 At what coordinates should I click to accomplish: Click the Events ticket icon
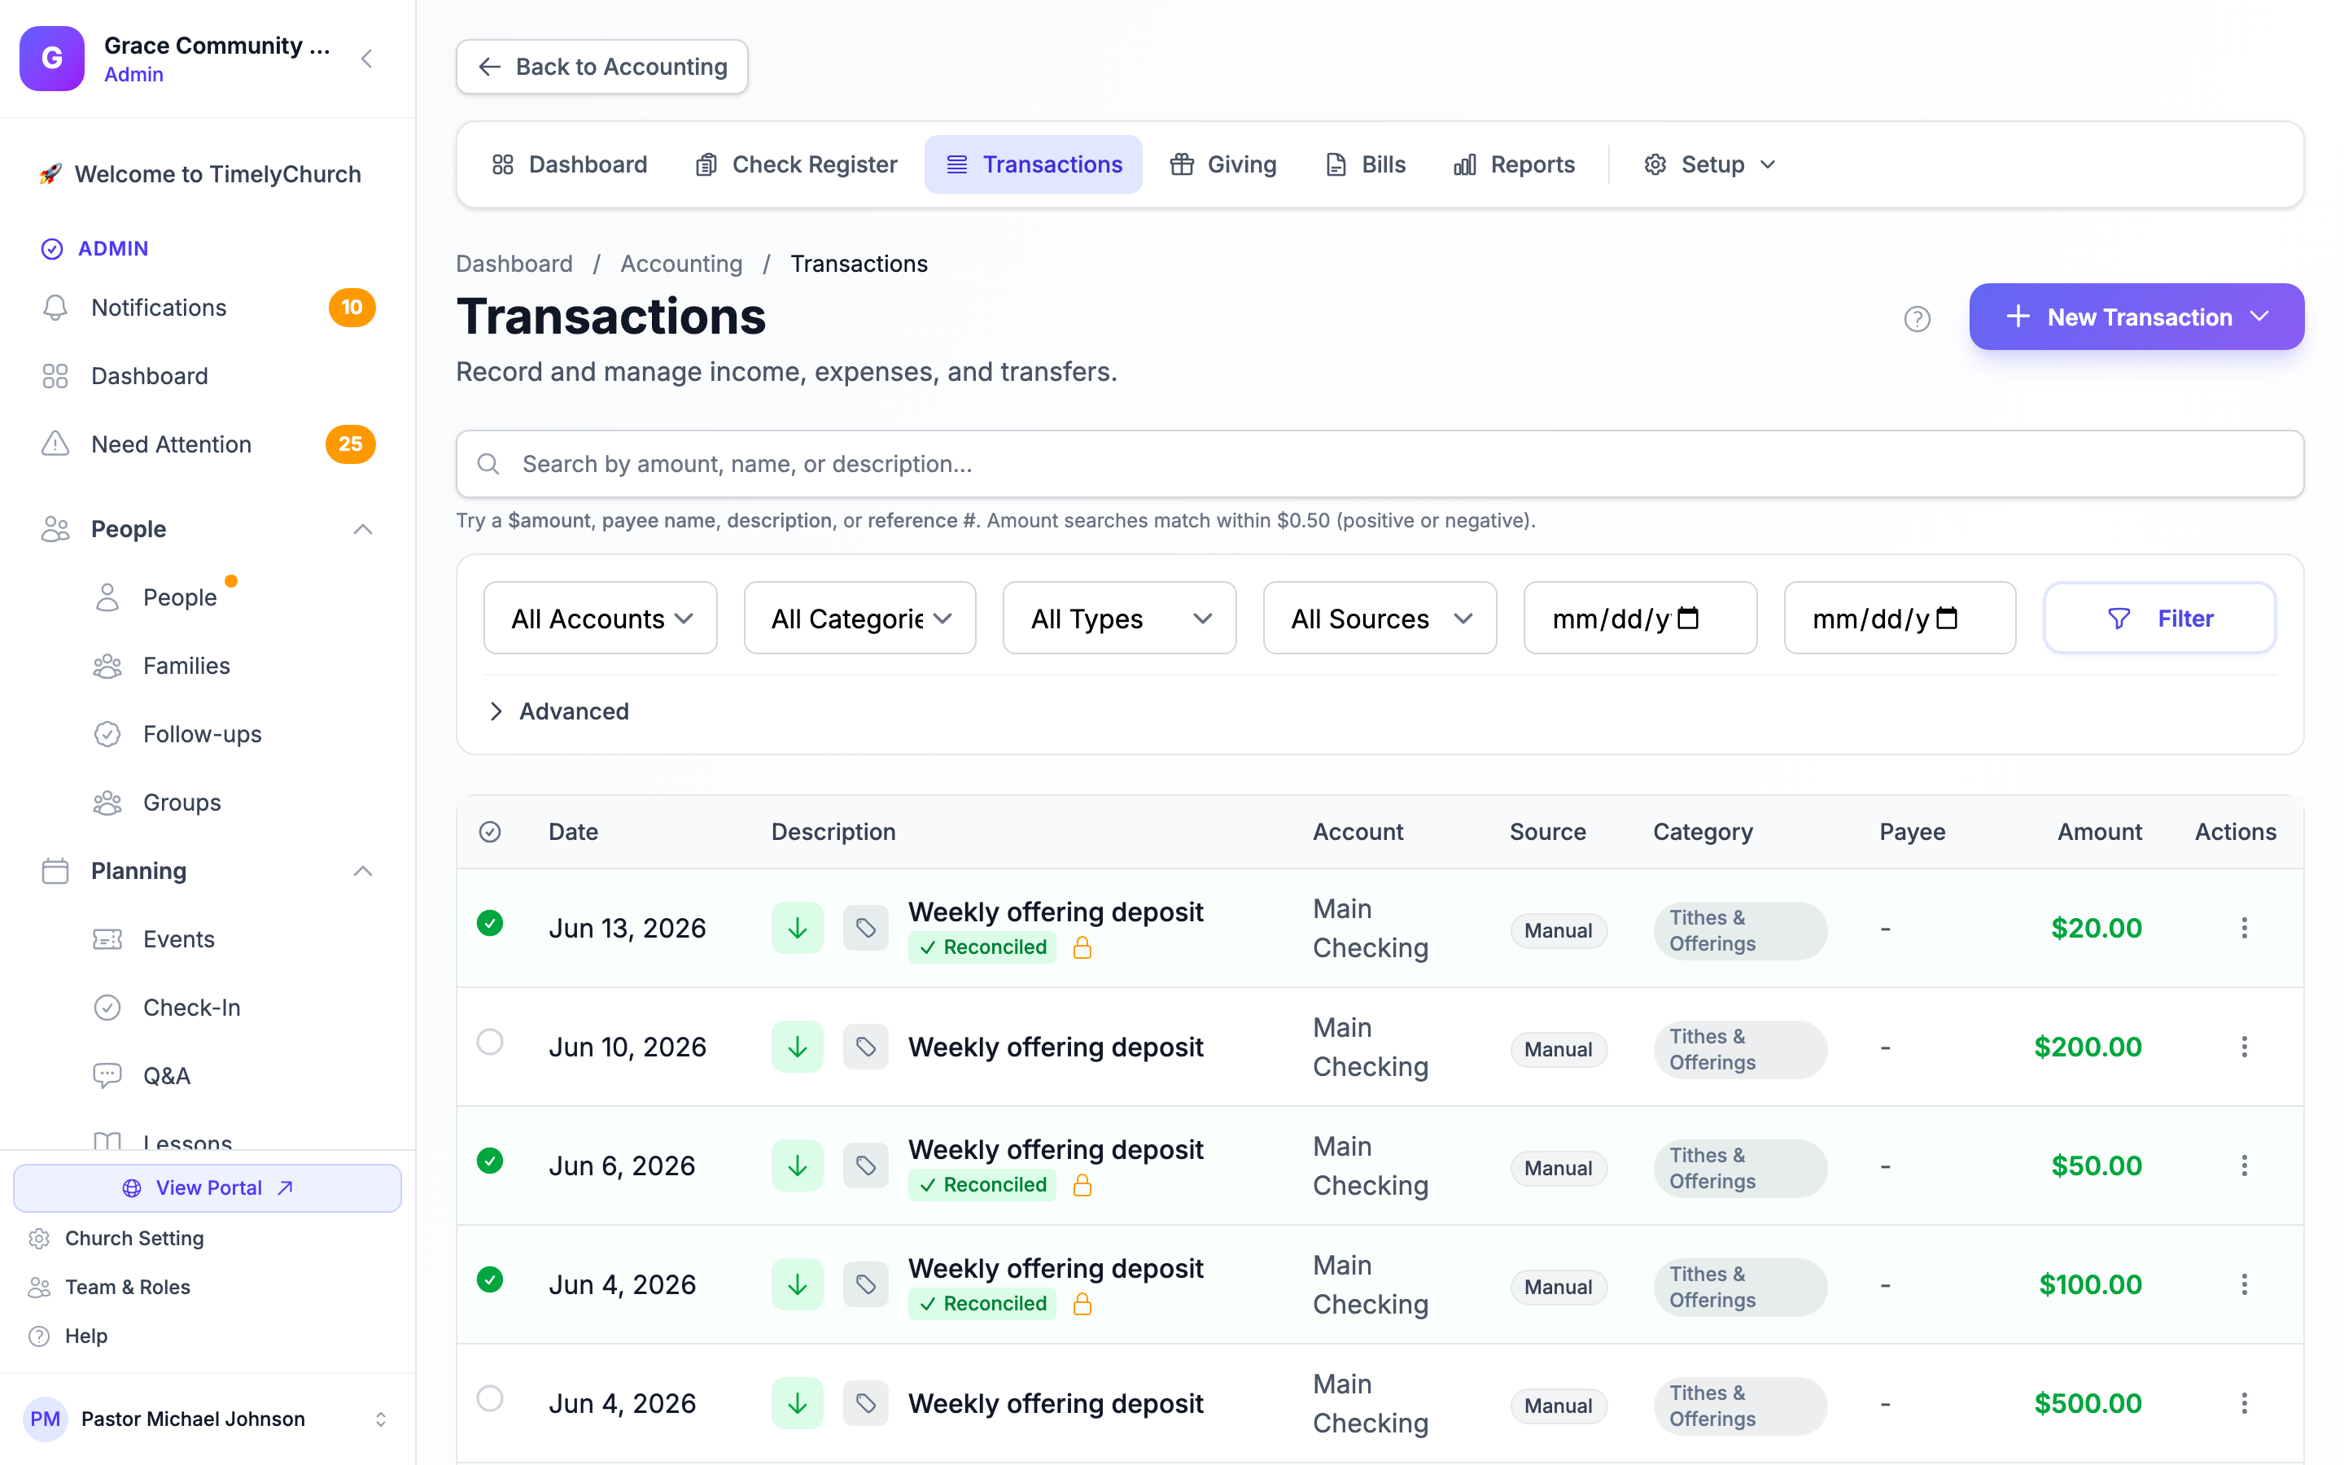[x=107, y=940]
